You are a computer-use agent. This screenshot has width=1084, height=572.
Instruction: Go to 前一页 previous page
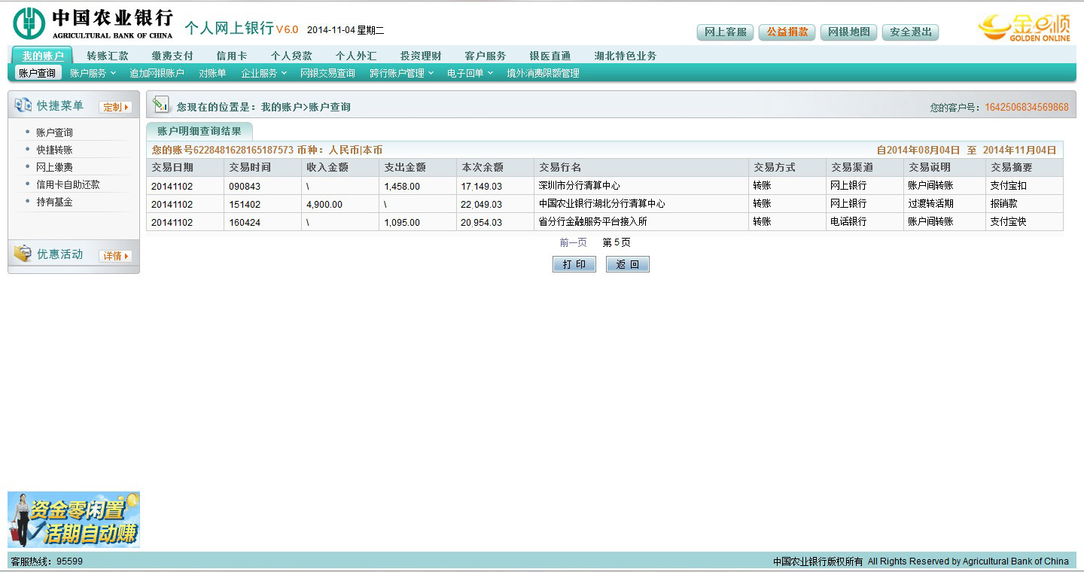pos(573,242)
